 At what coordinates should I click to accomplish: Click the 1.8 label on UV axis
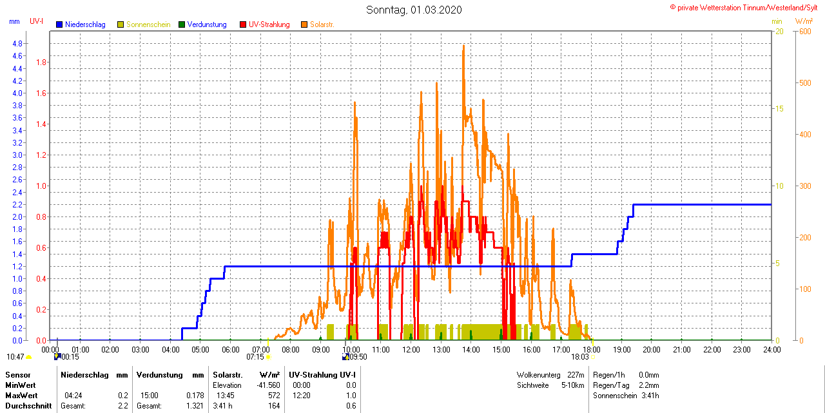(x=41, y=62)
